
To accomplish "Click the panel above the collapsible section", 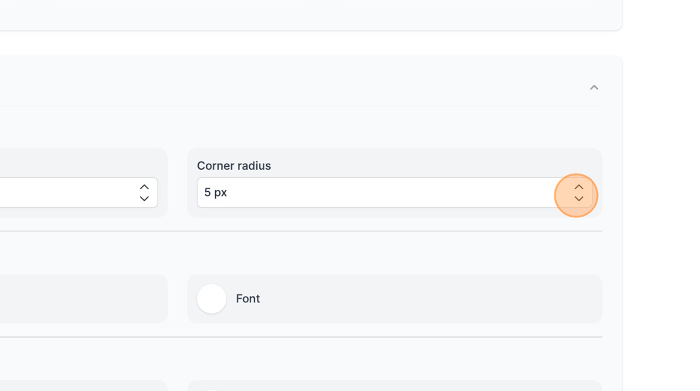I will pyautogui.click(x=312, y=14).
